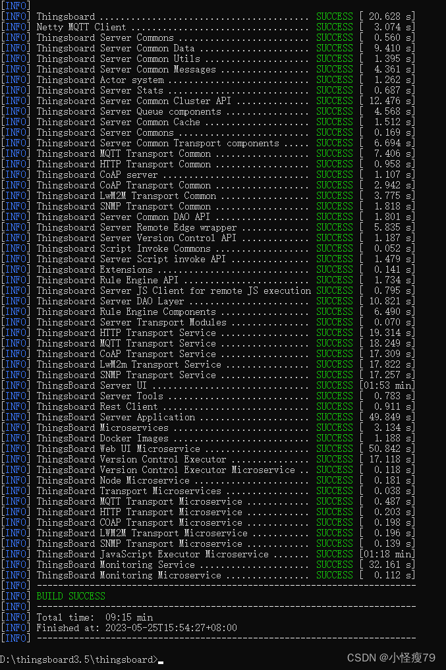Click 'Thingsboard Server Common Cache' line

208,122
